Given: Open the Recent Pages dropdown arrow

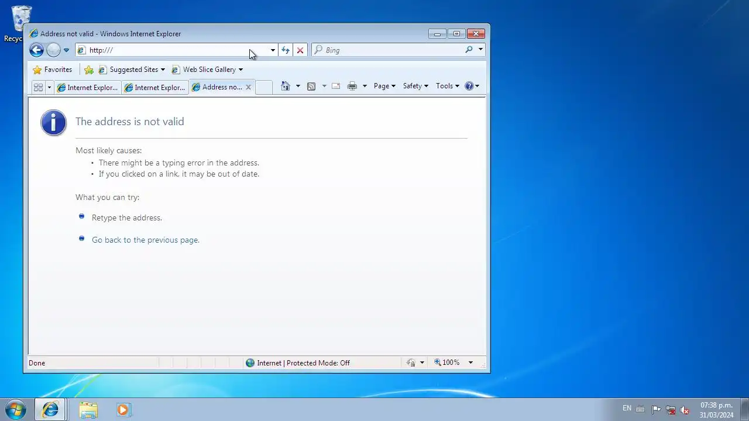Looking at the screenshot, I should point(66,50).
